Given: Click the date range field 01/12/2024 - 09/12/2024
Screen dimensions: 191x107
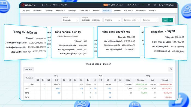Looking at the screenshot, I should (91, 20).
